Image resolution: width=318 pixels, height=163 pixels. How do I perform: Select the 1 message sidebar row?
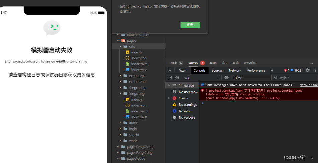point(182,86)
